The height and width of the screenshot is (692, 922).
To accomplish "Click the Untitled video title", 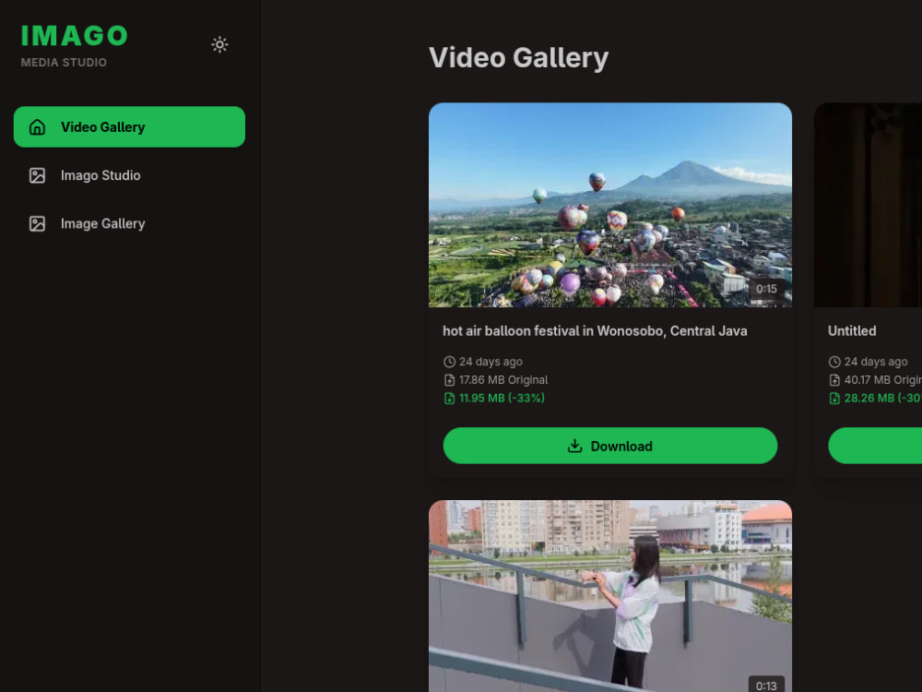I will point(852,330).
